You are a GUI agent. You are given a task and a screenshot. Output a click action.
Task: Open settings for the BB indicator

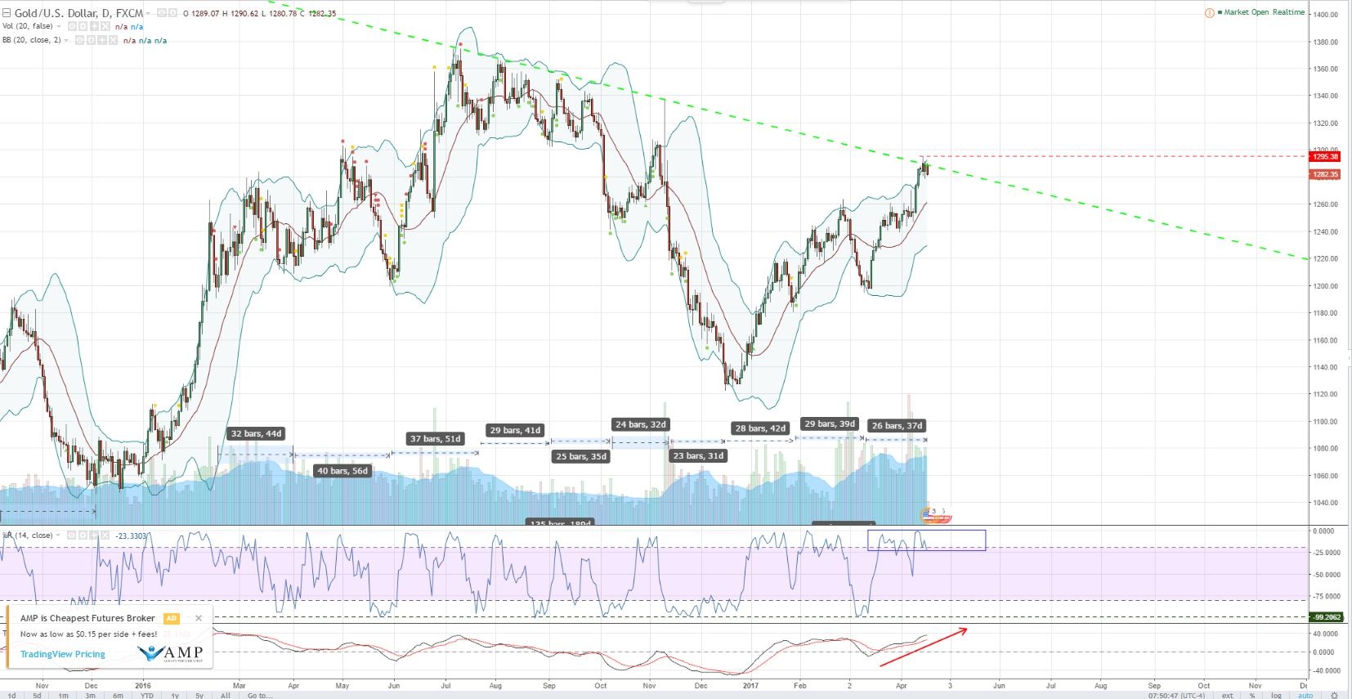[x=92, y=40]
